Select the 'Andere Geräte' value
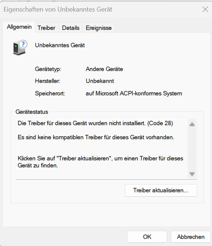Image resolution: width=212 pixels, height=246 pixels. (104, 69)
